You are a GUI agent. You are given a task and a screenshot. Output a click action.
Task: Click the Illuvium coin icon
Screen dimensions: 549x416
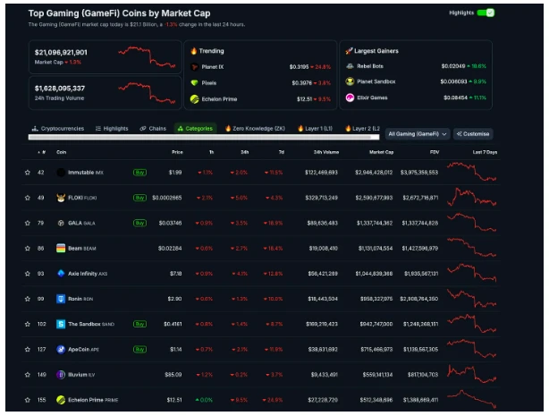tap(61, 374)
